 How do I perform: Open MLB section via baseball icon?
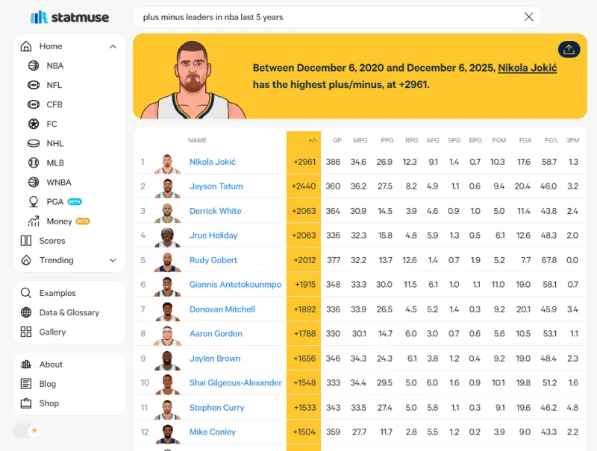point(34,163)
